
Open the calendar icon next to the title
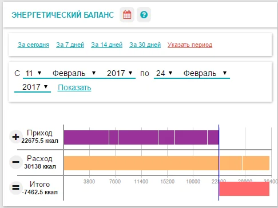click(127, 15)
